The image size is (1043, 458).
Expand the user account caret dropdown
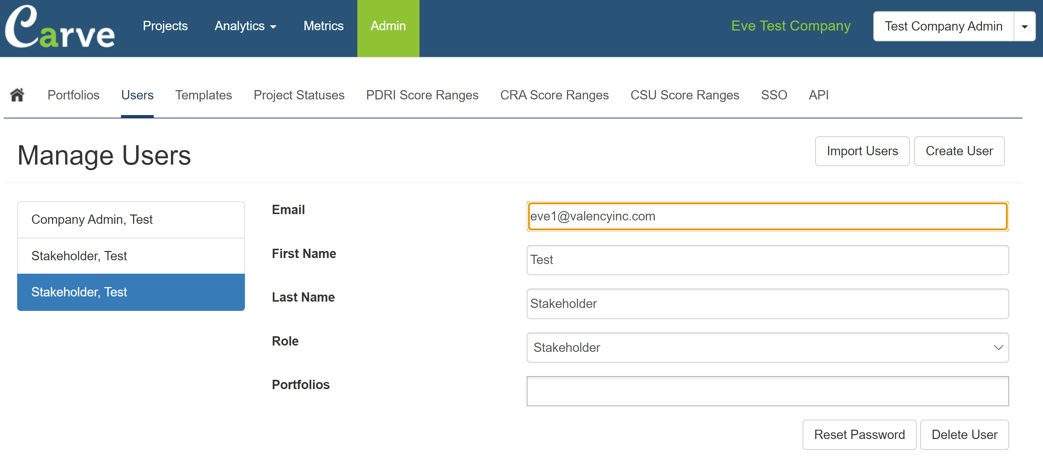click(1024, 26)
